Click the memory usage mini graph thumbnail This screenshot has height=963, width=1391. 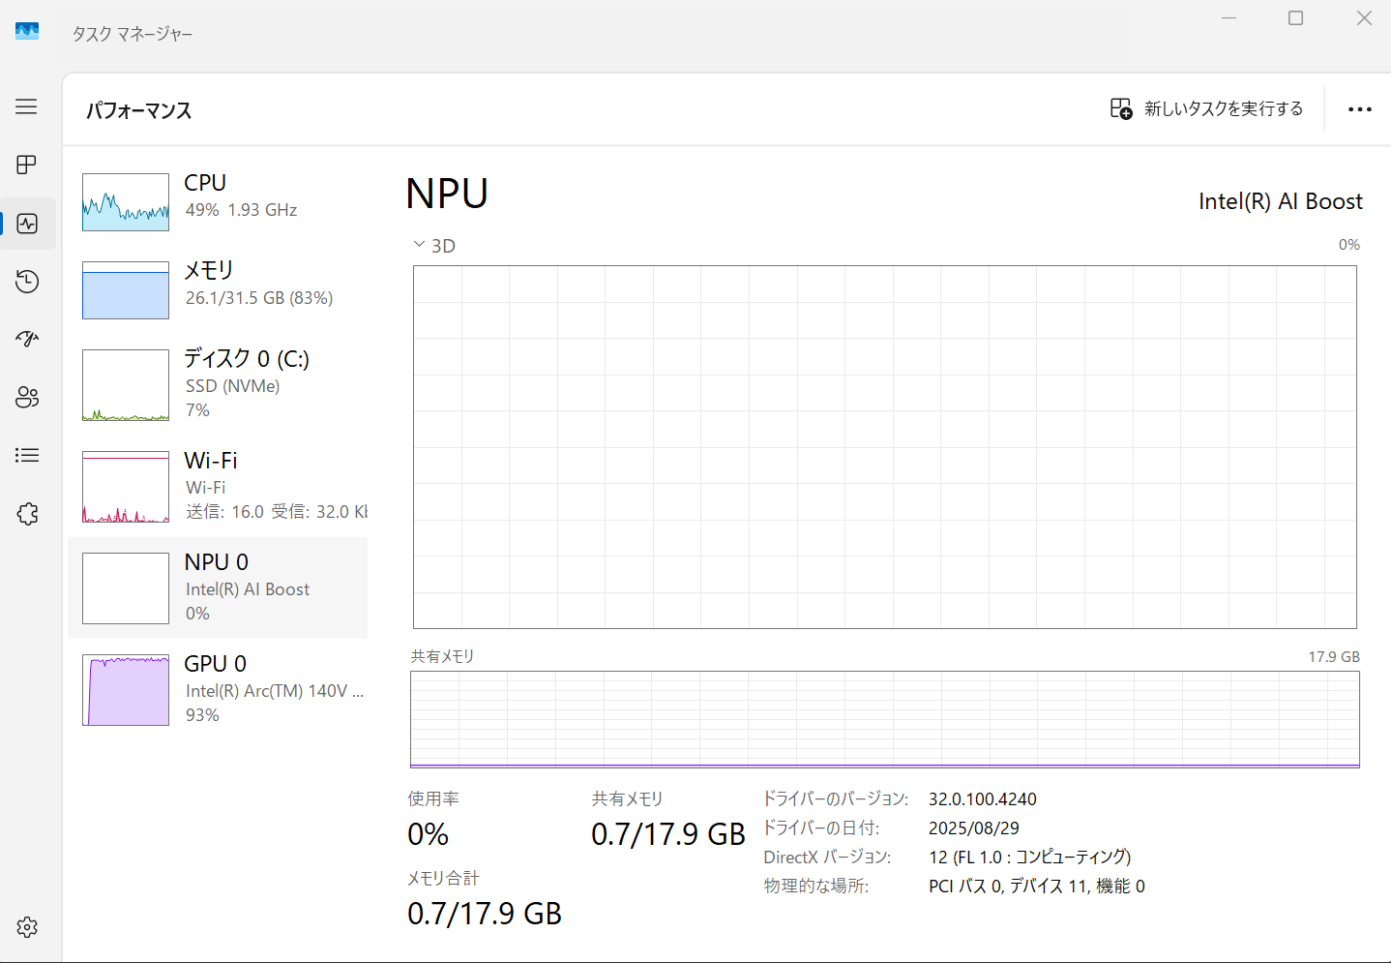(126, 290)
